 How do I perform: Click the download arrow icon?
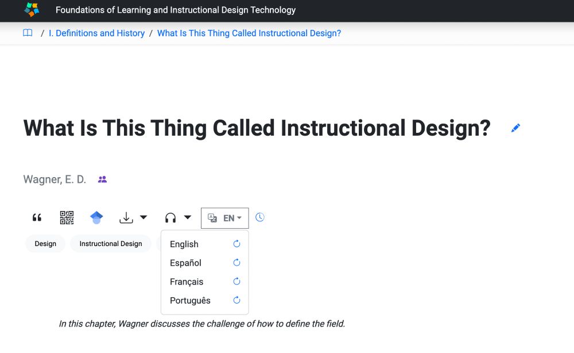[126, 218]
